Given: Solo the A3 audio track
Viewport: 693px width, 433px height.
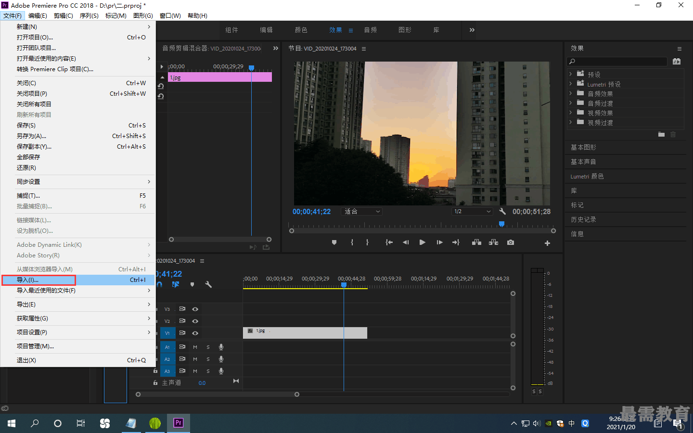Looking at the screenshot, I should (208, 371).
